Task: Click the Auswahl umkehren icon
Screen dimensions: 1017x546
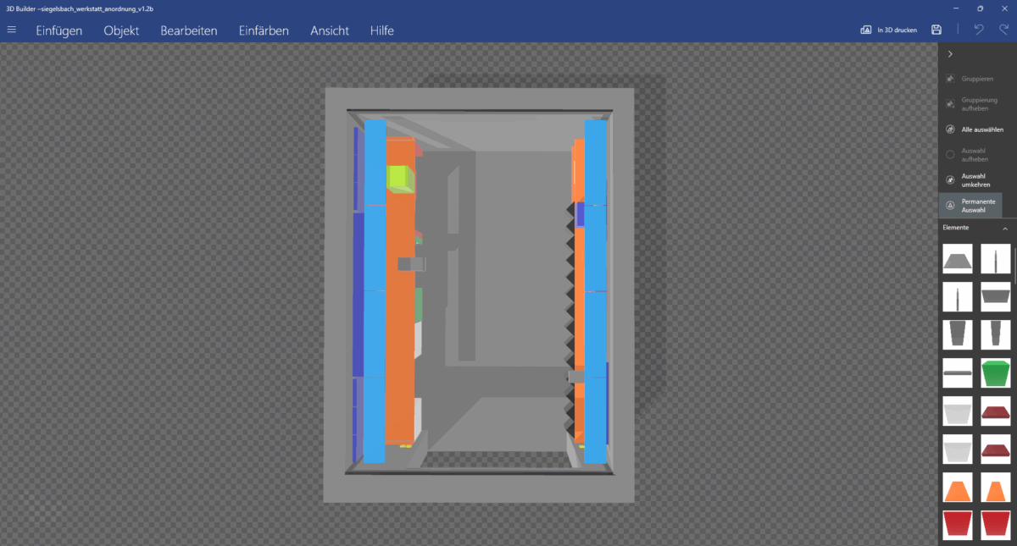Action: (950, 179)
